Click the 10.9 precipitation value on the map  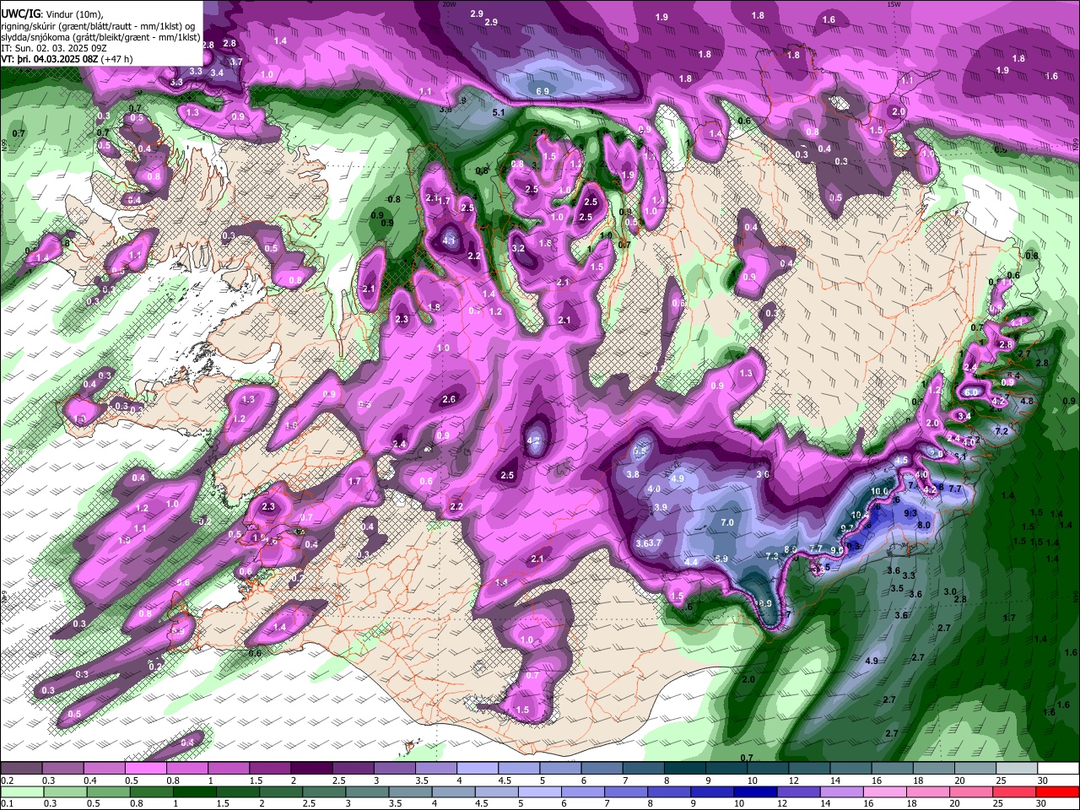coord(764,603)
